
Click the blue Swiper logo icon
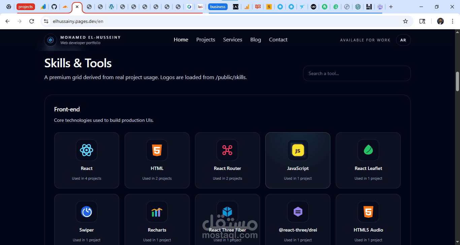pos(87,212)
